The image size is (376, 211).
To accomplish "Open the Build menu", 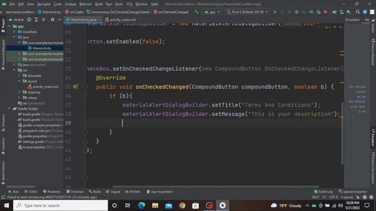I will (99, 4).
